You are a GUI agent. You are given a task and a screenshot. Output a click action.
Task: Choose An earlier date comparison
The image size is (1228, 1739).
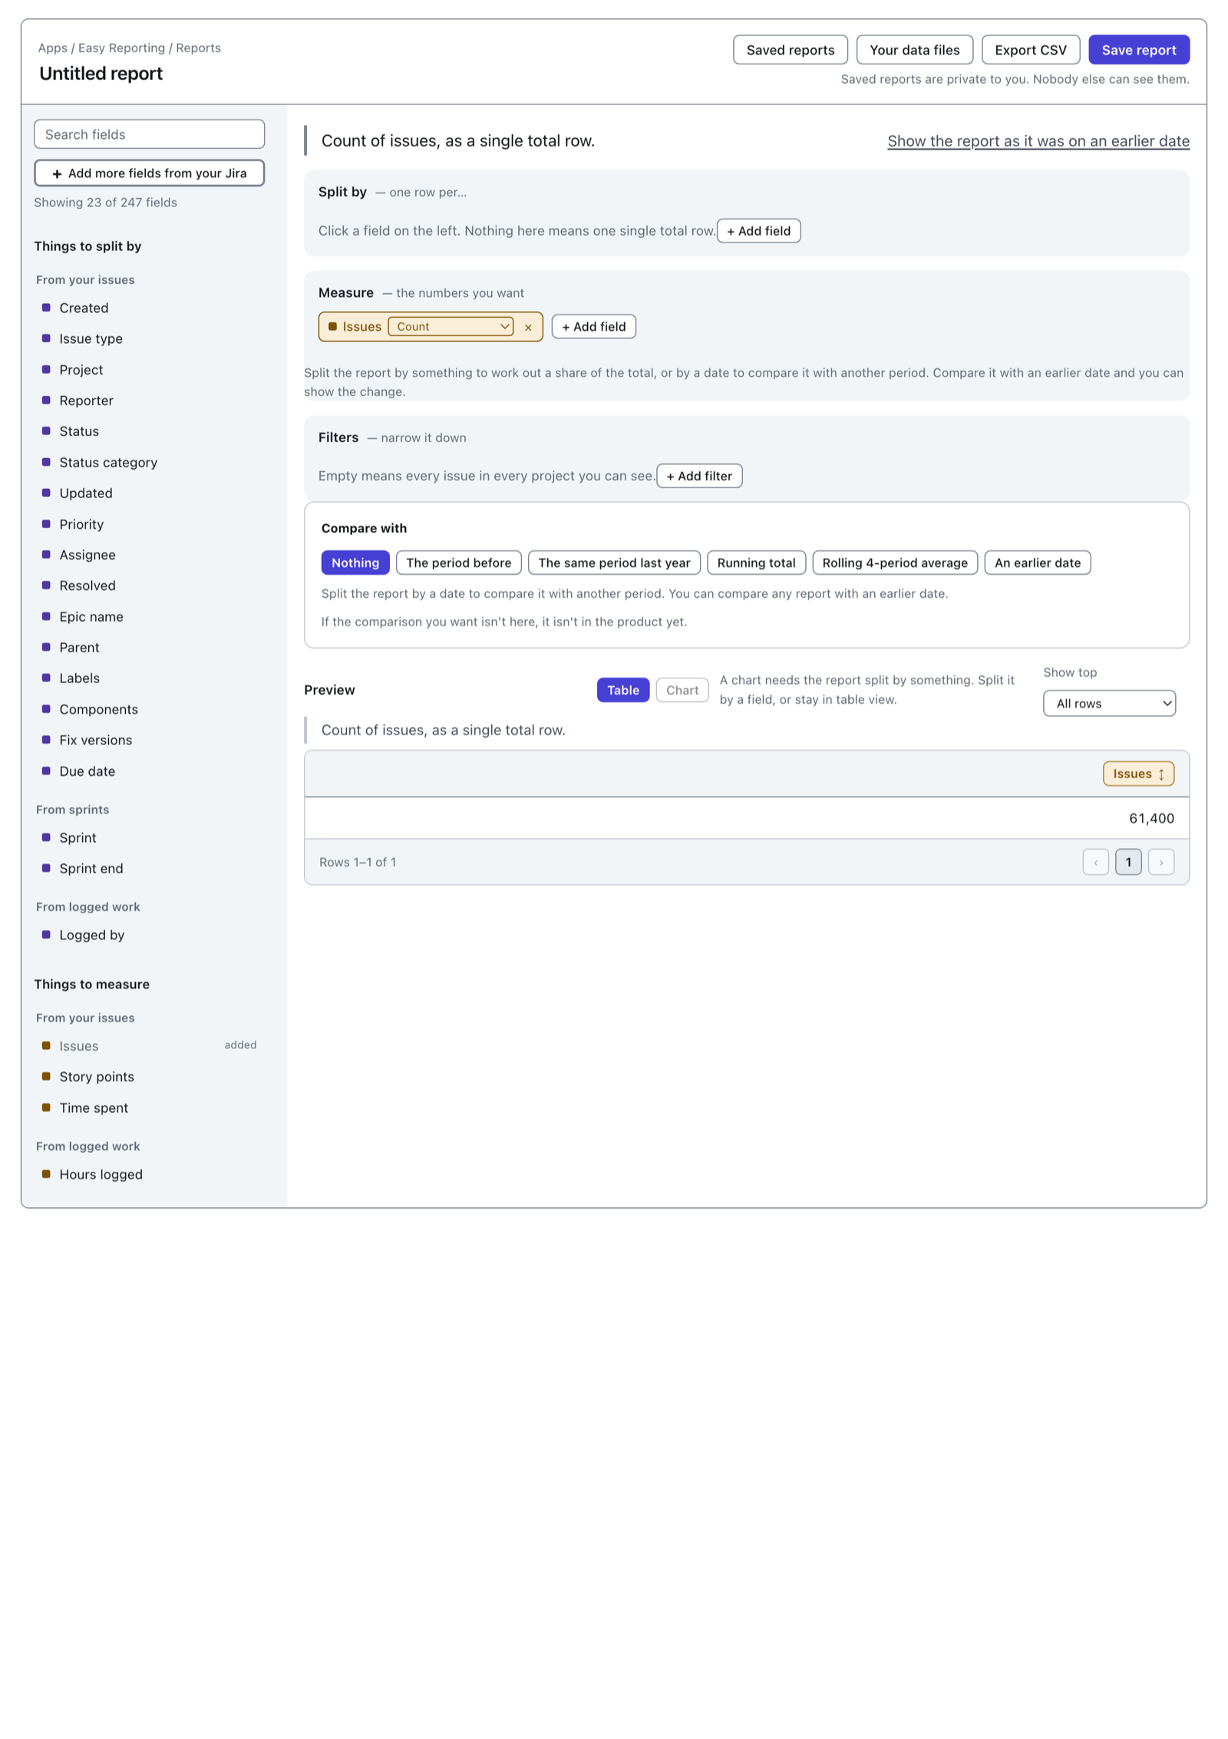[1037, 563]
